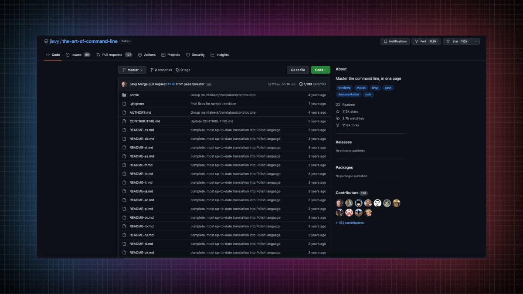Click the file icon next to README-cs.md

click(x=124, y=130)
